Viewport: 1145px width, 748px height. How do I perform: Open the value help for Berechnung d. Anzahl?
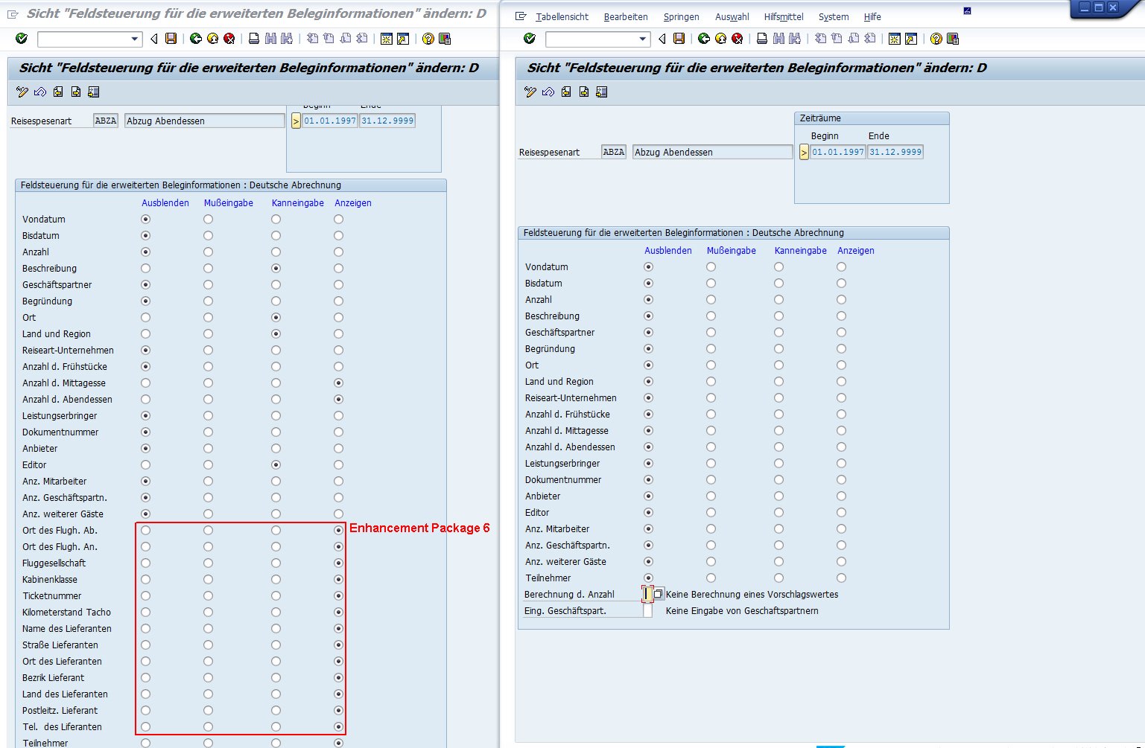point(659,594)
